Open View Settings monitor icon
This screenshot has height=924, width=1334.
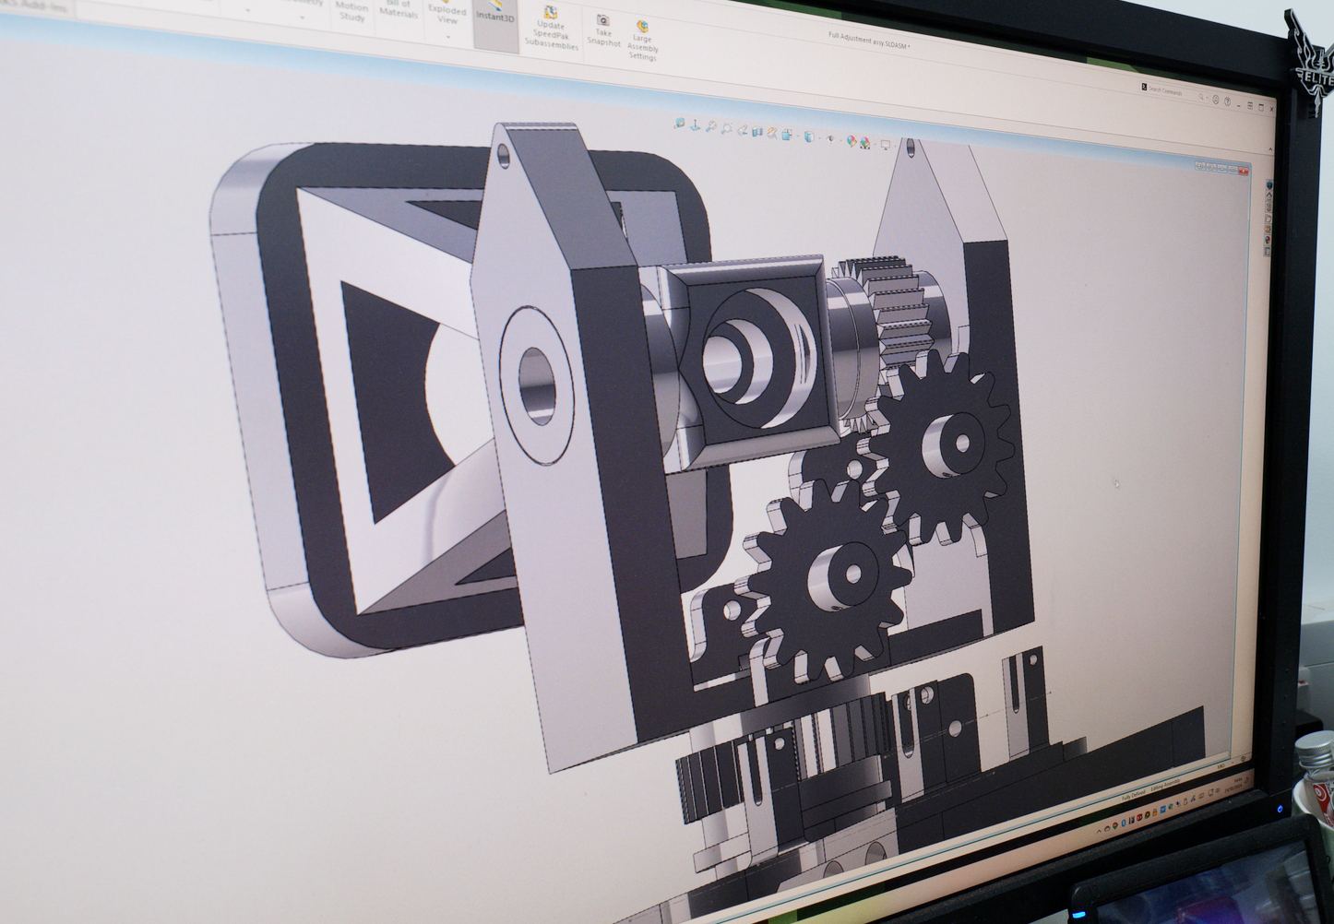click(x=886, y=145)
